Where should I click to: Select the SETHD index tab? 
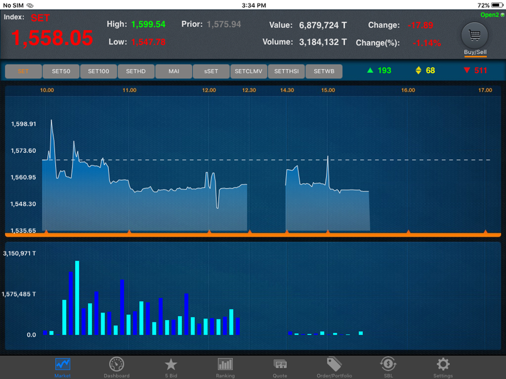tap(136, 71)
